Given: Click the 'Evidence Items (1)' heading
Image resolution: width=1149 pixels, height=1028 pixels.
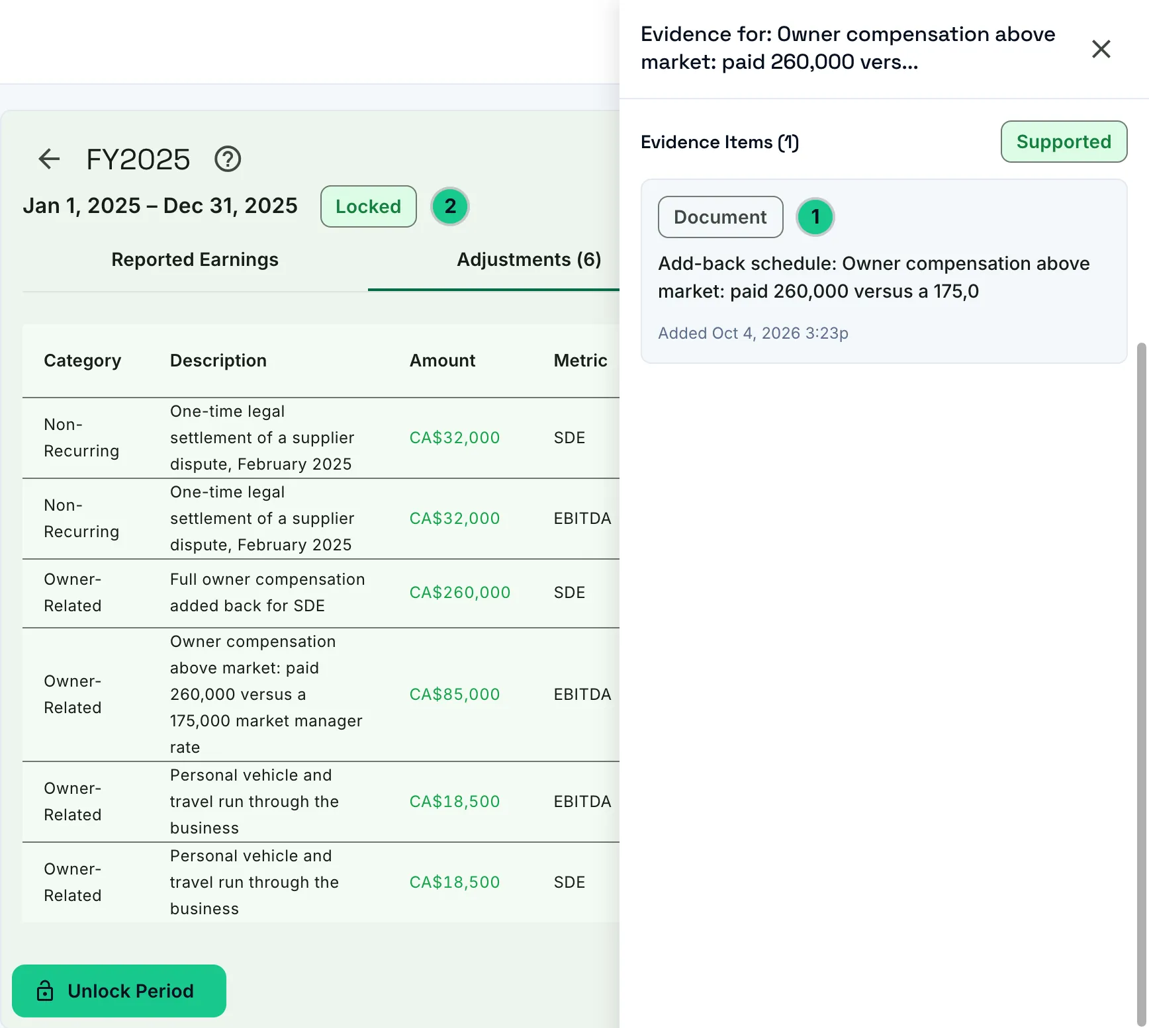Looking at the screenshot, I should pyautogui.click(x=720, y=142).
